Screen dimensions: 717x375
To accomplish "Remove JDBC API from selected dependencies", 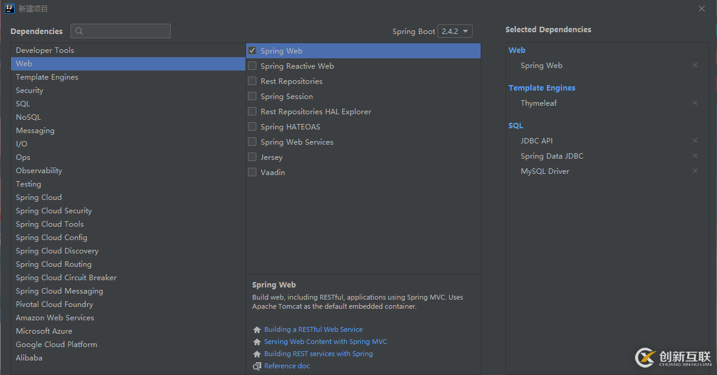I will pos(695,141).
